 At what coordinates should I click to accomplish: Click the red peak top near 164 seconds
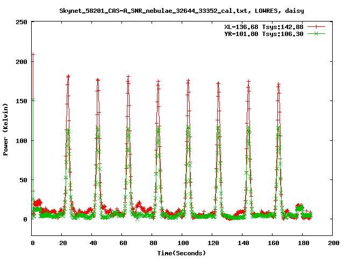[x=278, y=84]
